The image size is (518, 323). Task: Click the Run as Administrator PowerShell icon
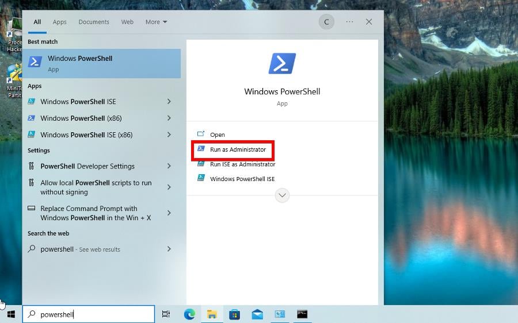[x=201, y=148]
